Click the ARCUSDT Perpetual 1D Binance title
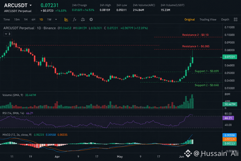 tap(29, 28)
